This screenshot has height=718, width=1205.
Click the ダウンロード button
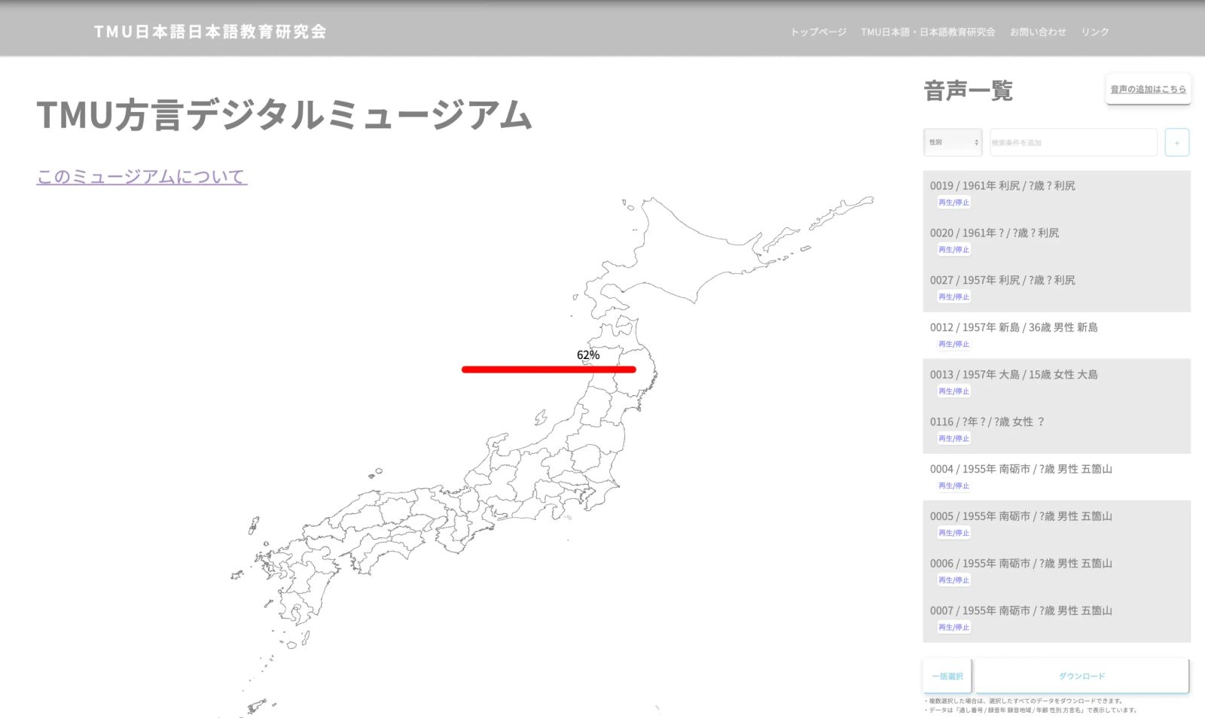[1082, 676]
